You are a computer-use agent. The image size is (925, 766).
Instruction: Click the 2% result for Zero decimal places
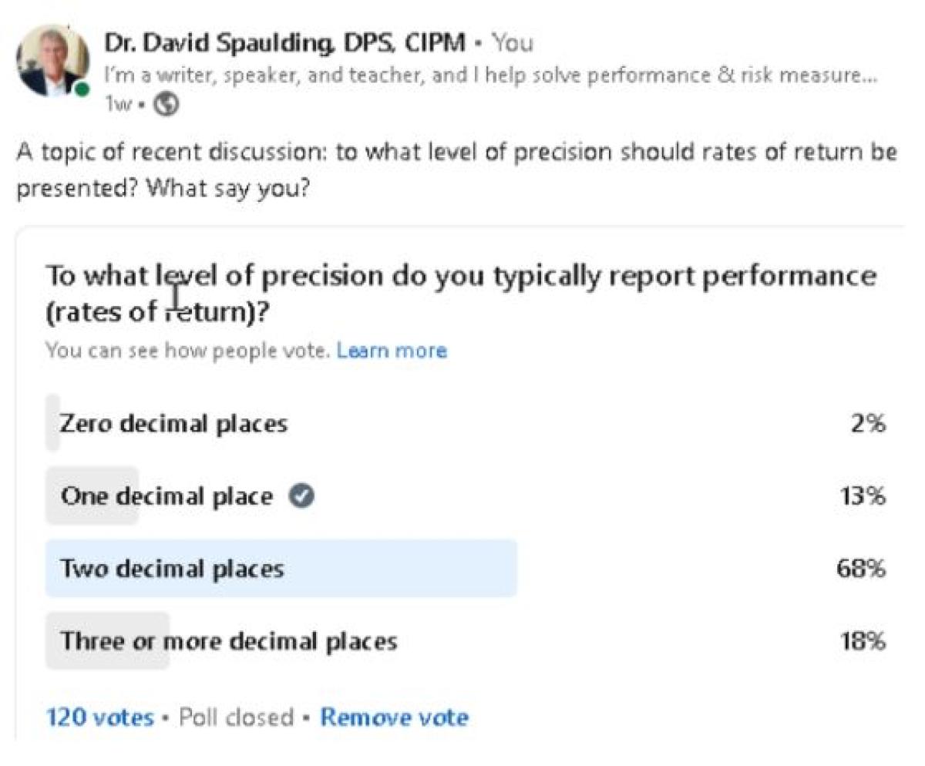tap(866, 423)
